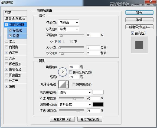Enable the 使用全局光 checkbox

point(70,72)
